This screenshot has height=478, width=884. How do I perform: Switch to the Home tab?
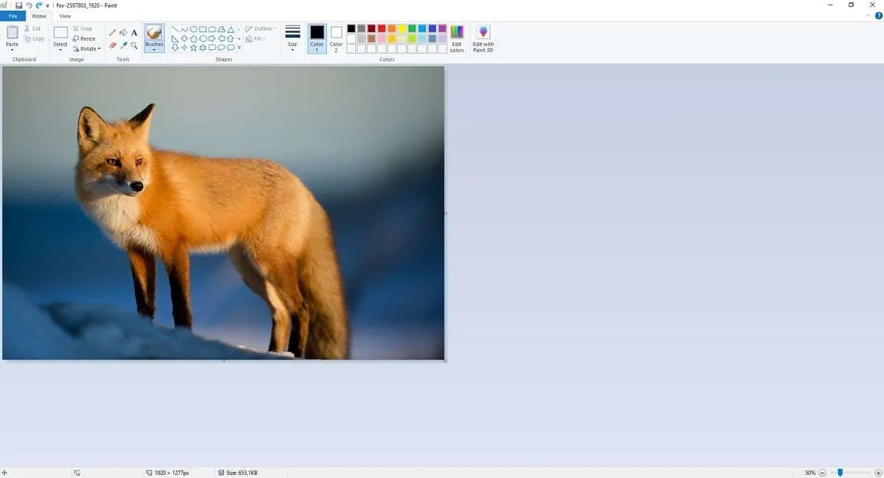tap(39, 16)
